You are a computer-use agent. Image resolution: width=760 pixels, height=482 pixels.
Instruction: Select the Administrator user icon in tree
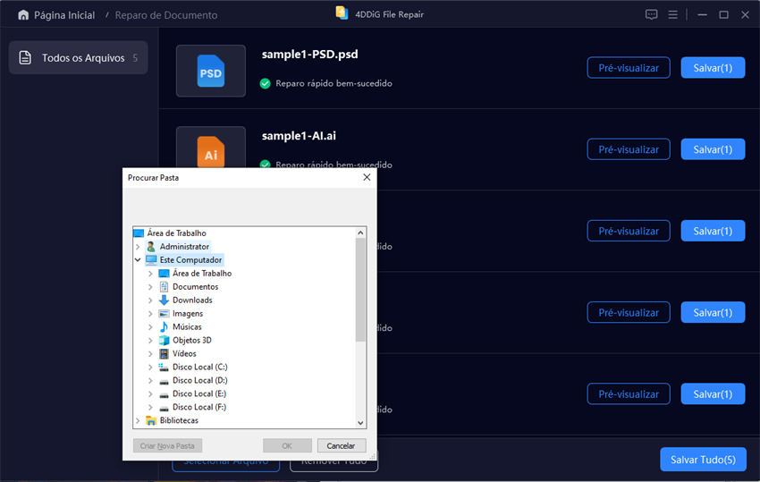[151, 246]
